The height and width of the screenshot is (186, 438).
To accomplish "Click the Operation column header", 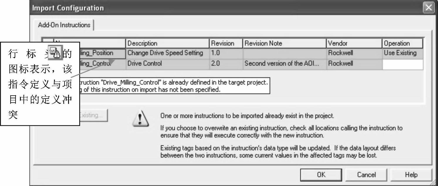I will [403, 44].
